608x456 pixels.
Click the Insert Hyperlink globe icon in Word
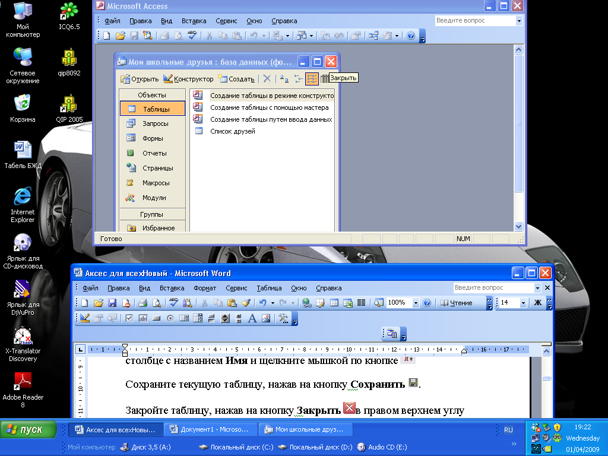coord(307,303)
